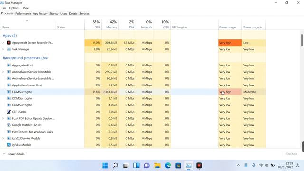Click the Background processes (64) heading
The height and width of the screenshot is (171, 304).
click(25, 58)
